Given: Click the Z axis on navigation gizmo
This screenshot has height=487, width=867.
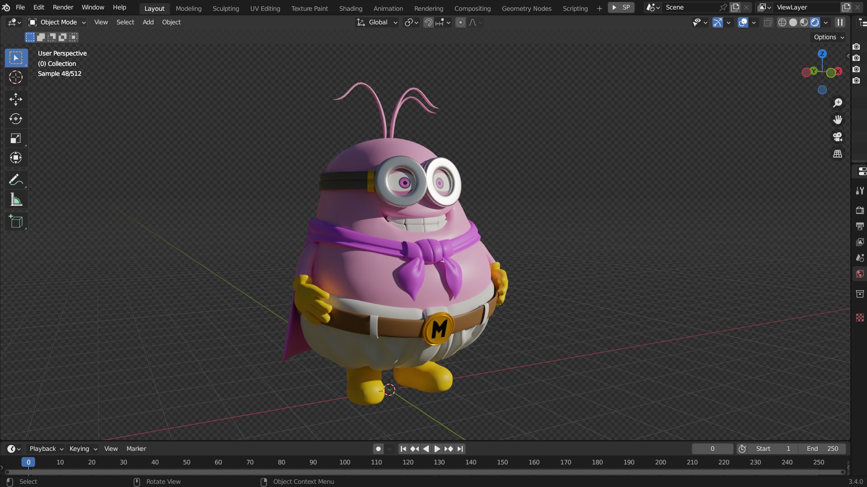Looking at the screenshot, I should (822, 54).
